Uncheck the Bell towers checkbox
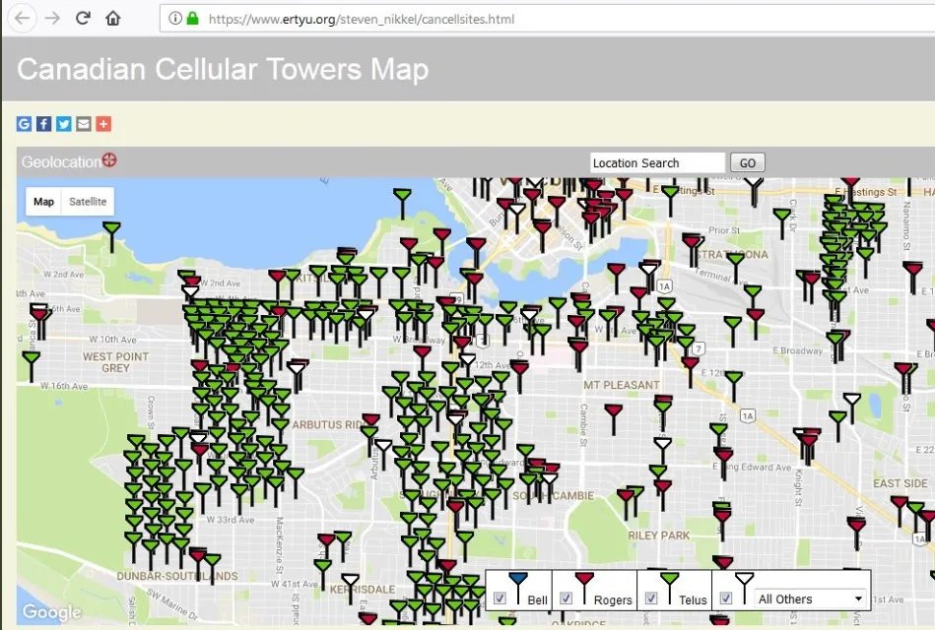This screenshot has width=935, height=630. pos(500,598)
